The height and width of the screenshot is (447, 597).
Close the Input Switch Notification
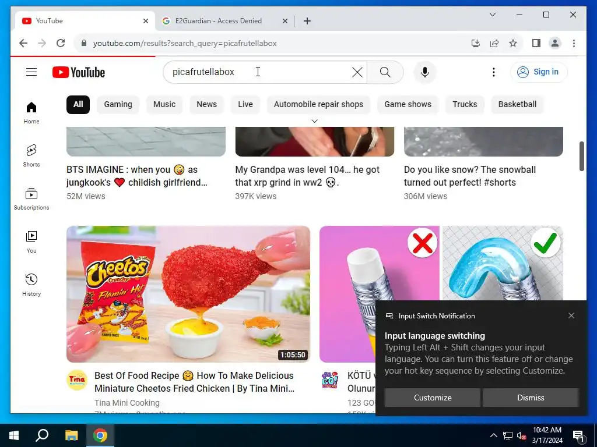pyautogui.click(x=571, y=315)
